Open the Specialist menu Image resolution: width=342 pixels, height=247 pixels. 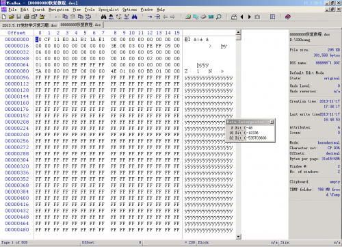click(109, 10)
